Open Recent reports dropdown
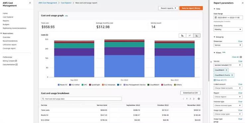The width and height of the screenshot is (245, 123). click(x=168, y=8)
